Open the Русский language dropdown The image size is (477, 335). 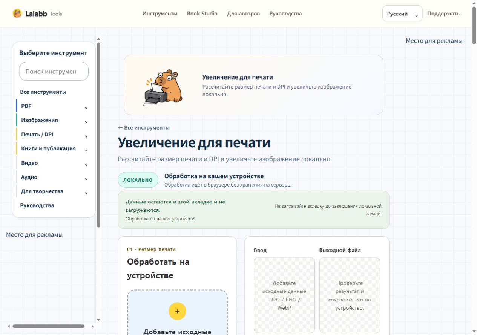click(x=402, y=14)
